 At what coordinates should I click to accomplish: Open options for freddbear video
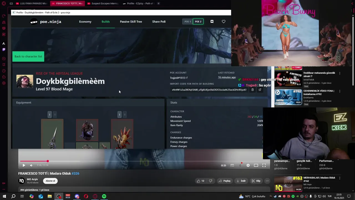point(340,73)
